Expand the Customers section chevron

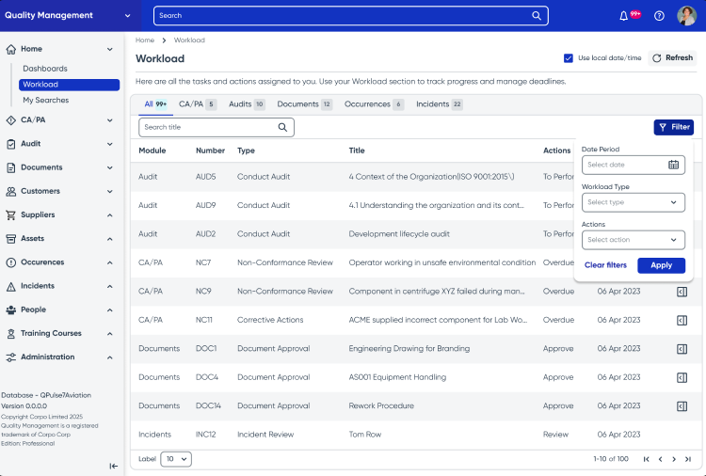click(x=110, y=191)
